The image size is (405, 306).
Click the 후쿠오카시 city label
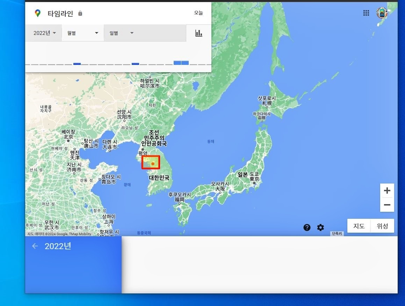pyautogui.click(x=180, y=197)
